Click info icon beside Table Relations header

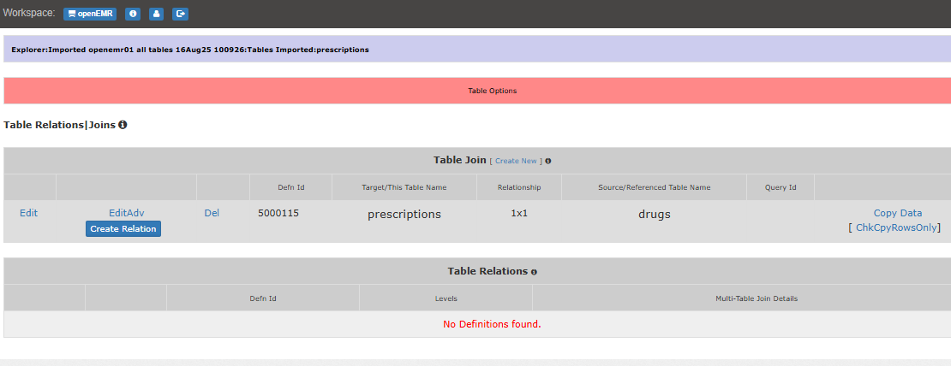click(534, 272)
